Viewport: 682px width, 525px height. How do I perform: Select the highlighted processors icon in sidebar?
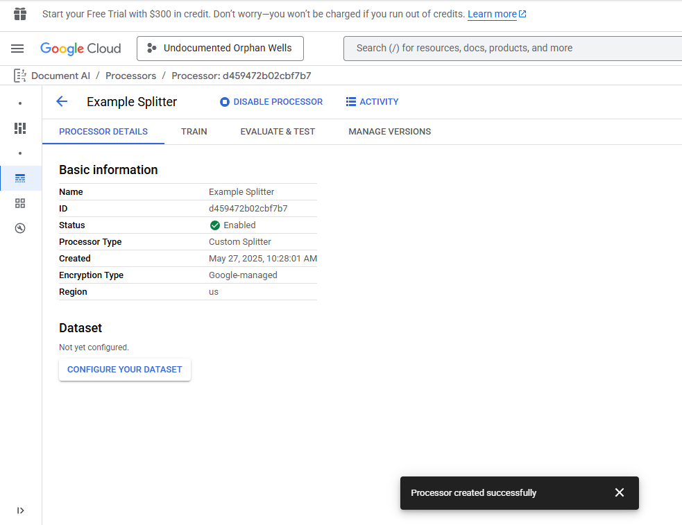click(x=20, y=178)
